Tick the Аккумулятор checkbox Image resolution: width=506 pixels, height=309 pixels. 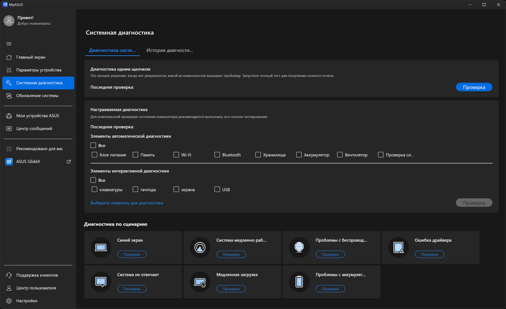tap(299, 155)
